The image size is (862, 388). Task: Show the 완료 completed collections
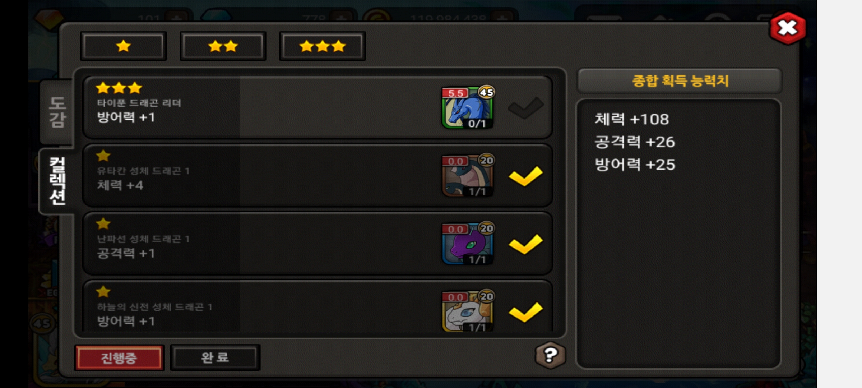tap(215, 358)
